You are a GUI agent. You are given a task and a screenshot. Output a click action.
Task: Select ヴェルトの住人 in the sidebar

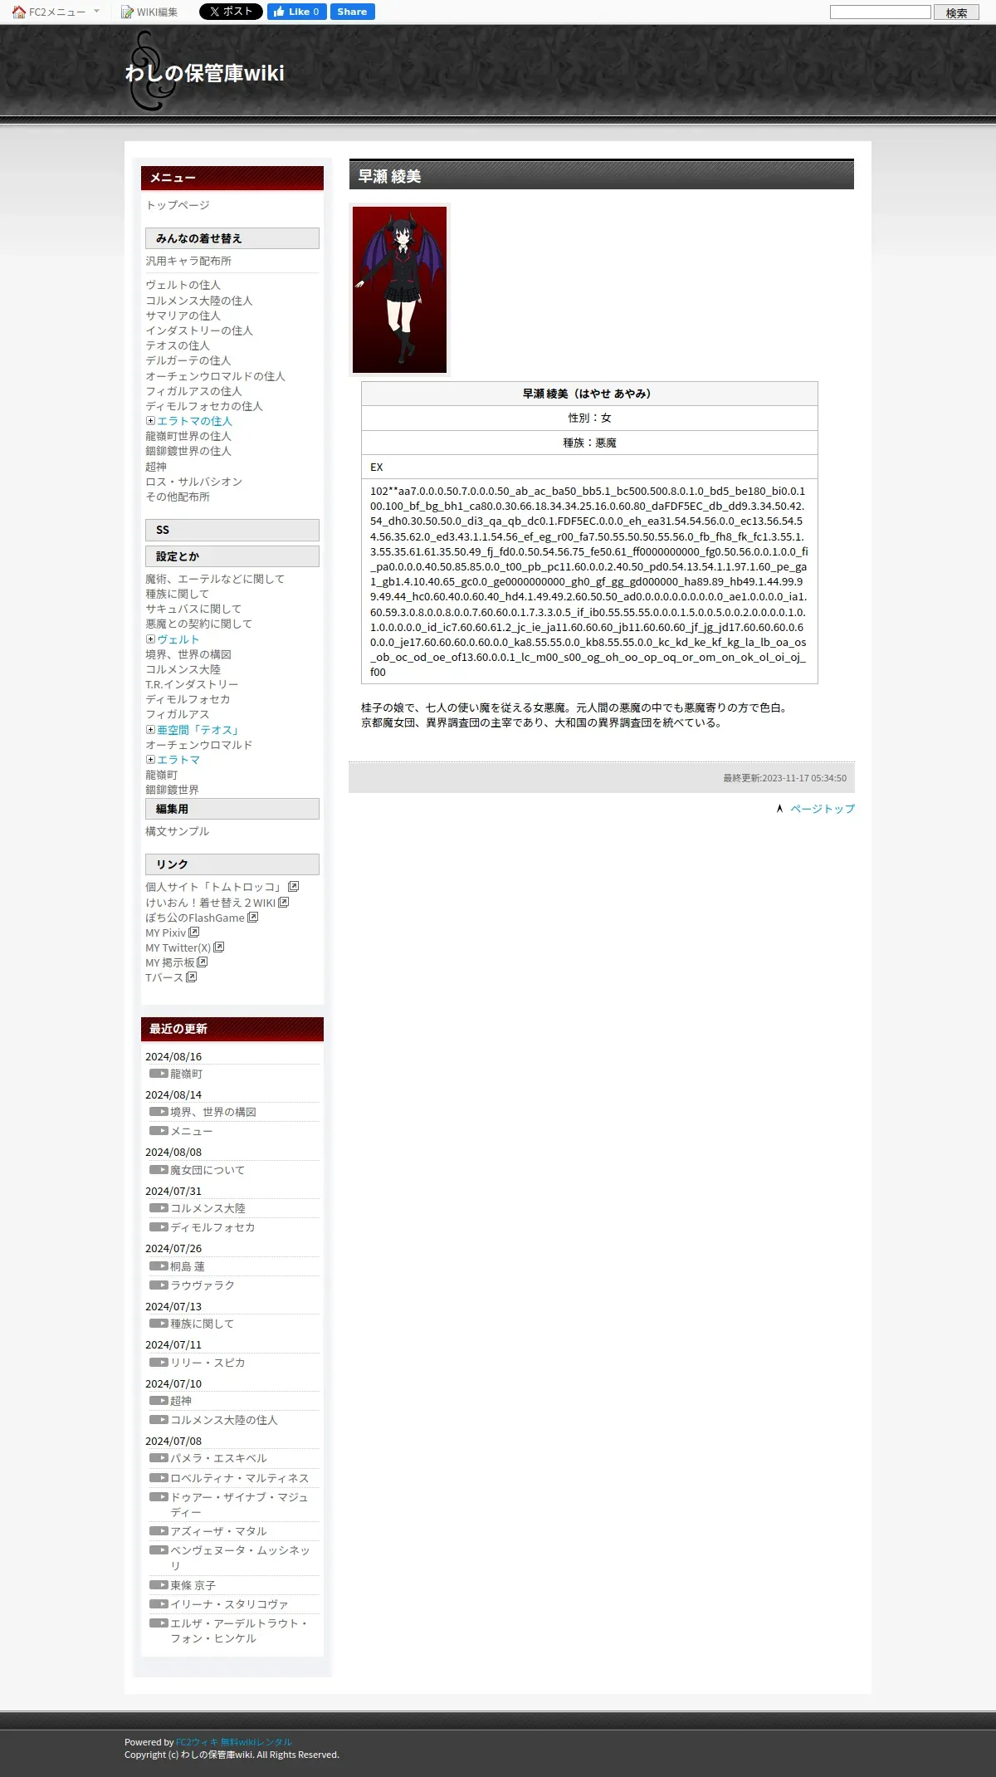[183, 285]
